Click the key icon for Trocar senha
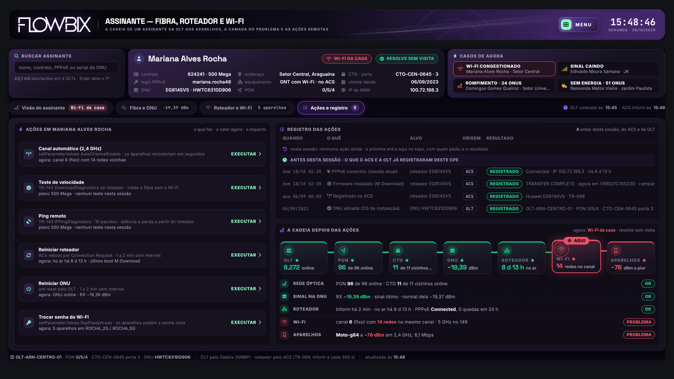The image size is (674, 379). click(29, 322)
